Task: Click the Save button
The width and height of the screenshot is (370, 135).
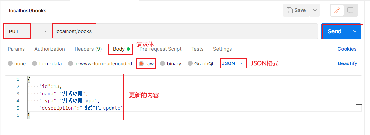Action: pos(296,10)
